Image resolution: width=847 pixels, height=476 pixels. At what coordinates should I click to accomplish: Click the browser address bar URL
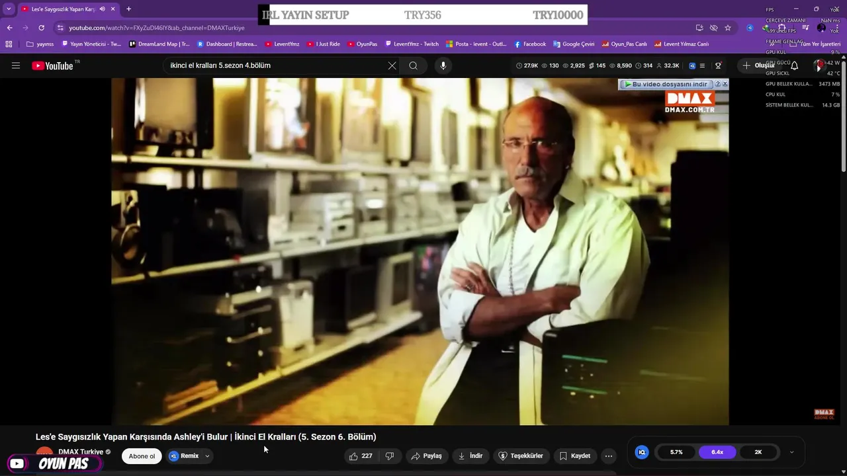pos(157,28)
